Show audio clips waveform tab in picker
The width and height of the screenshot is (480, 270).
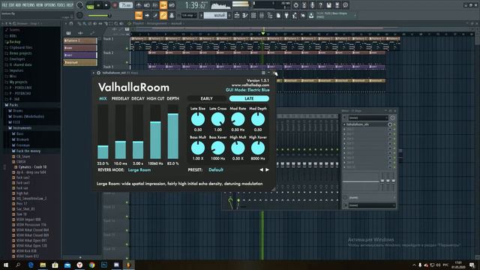tap(80, 33)
